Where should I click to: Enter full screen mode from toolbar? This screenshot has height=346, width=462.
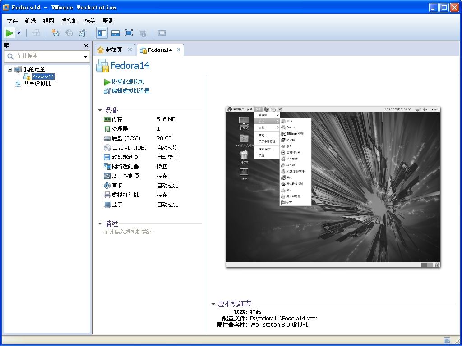[x=129, y=33]
